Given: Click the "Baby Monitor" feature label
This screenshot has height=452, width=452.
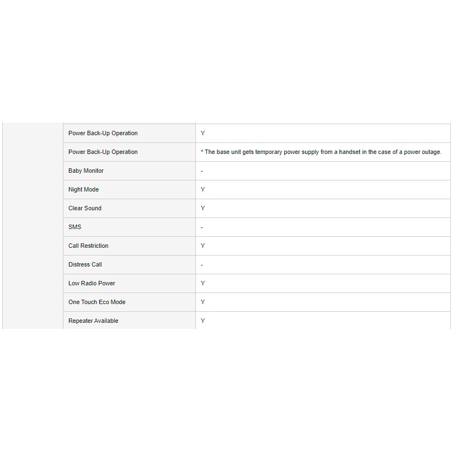Looking at the screenshot, I should click(x=86, y=171).
